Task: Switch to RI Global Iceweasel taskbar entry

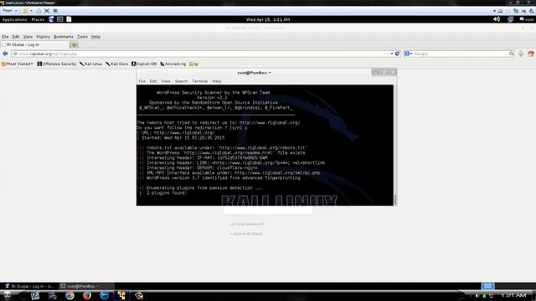Action: (29, 286)
